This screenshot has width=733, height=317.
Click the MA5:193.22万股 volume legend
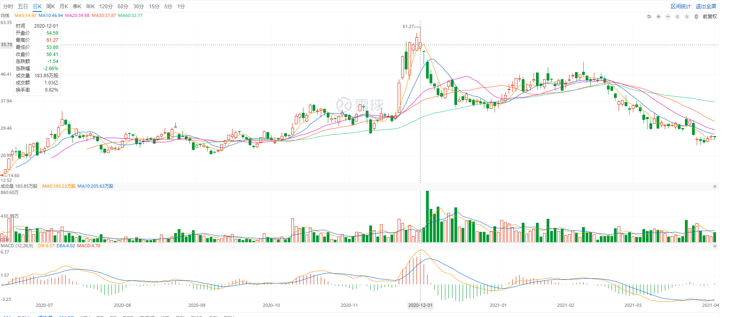point(59,186)
